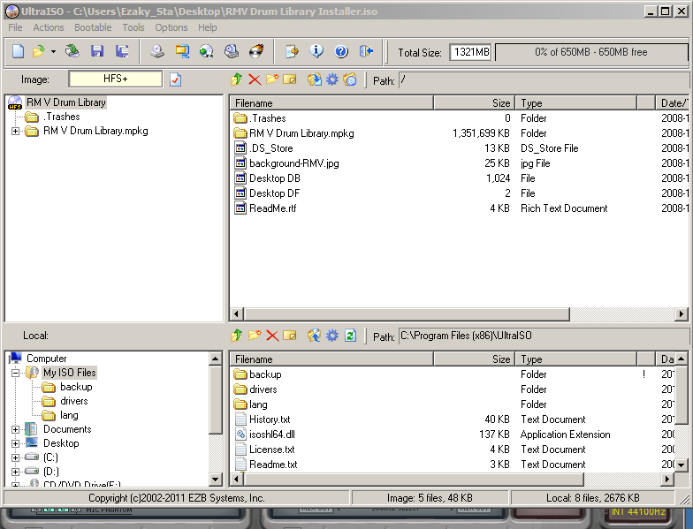Open the Options menu
The width and height of the screenshot is (693, 529).
[x=171, y=27]
